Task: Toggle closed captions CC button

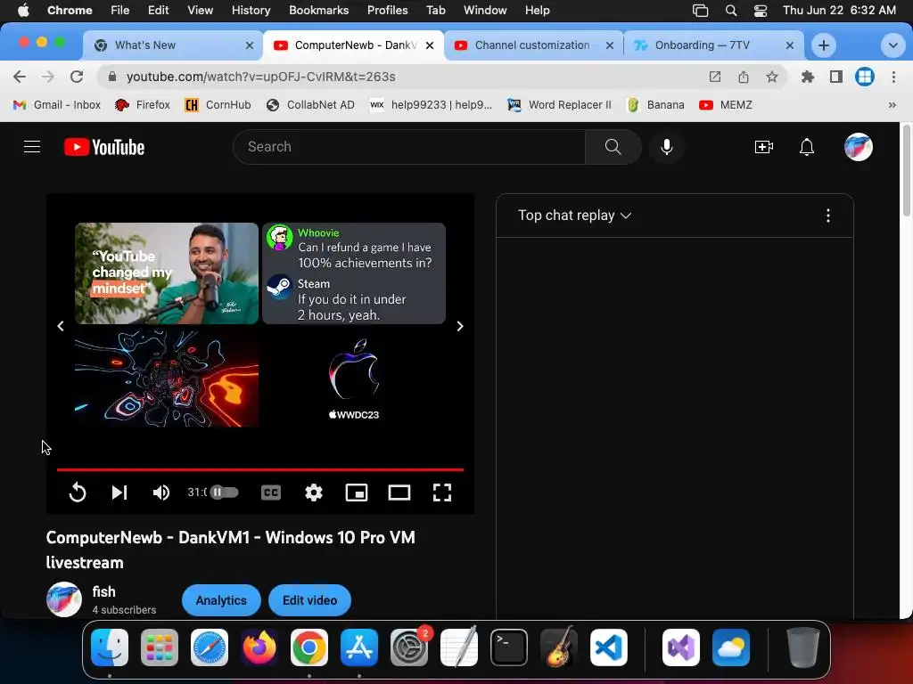Action: pos(271,493)
